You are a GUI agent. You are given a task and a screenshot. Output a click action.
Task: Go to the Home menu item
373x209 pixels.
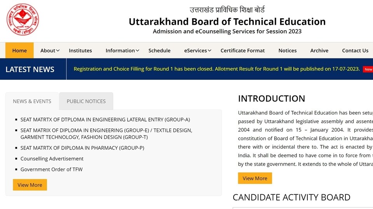(x=19, y=50)
